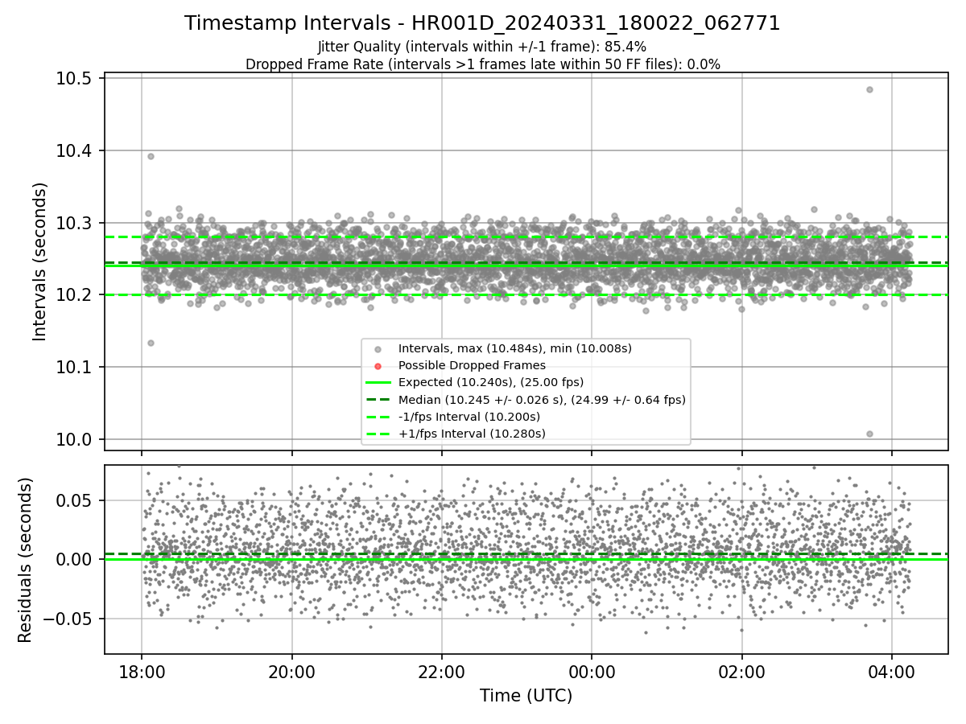Viewport: 966px width, 724px height.
Task: Click the '10.1' y-axis tick label
Action: pos(73,368)
